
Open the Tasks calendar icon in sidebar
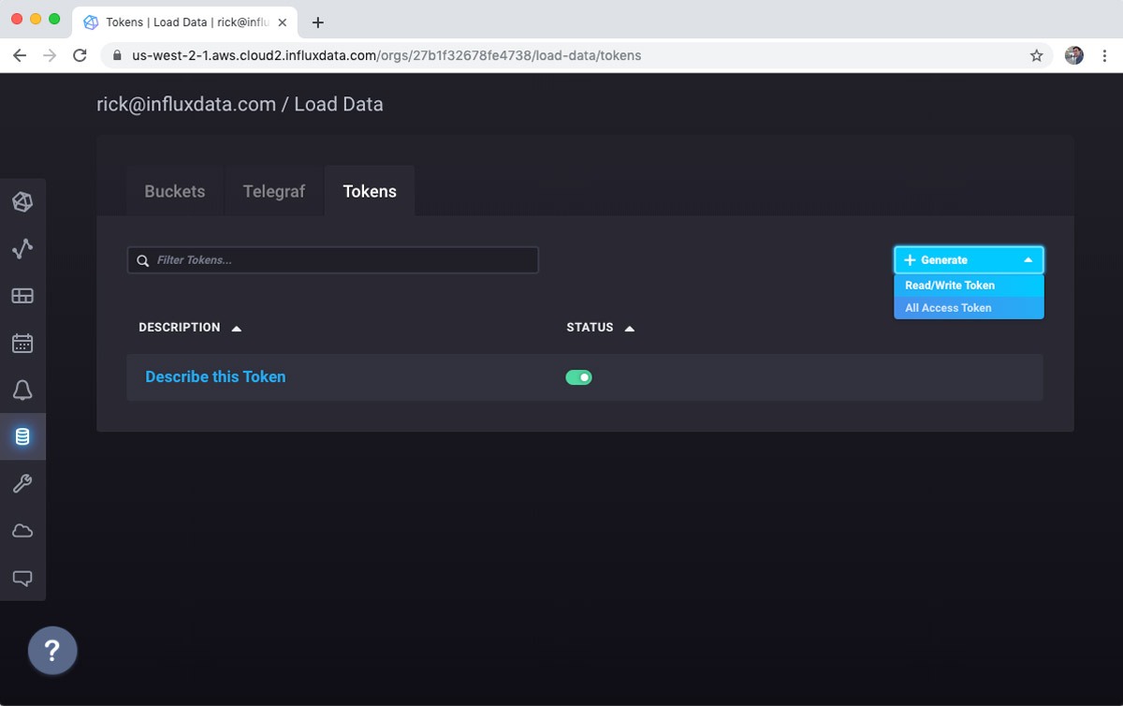pos(22,343)
